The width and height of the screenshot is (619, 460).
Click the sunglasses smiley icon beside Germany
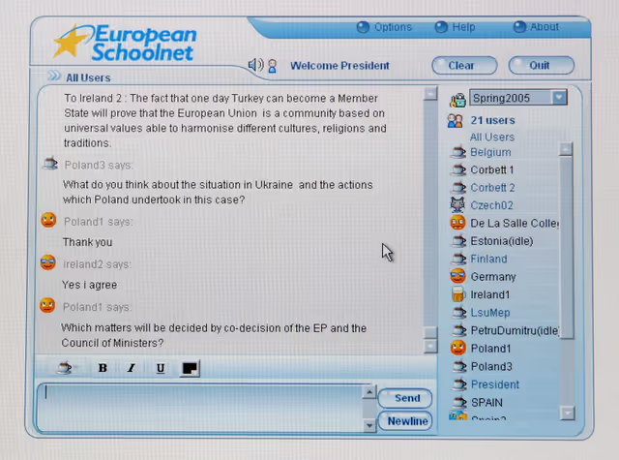[x=457, y=276]
